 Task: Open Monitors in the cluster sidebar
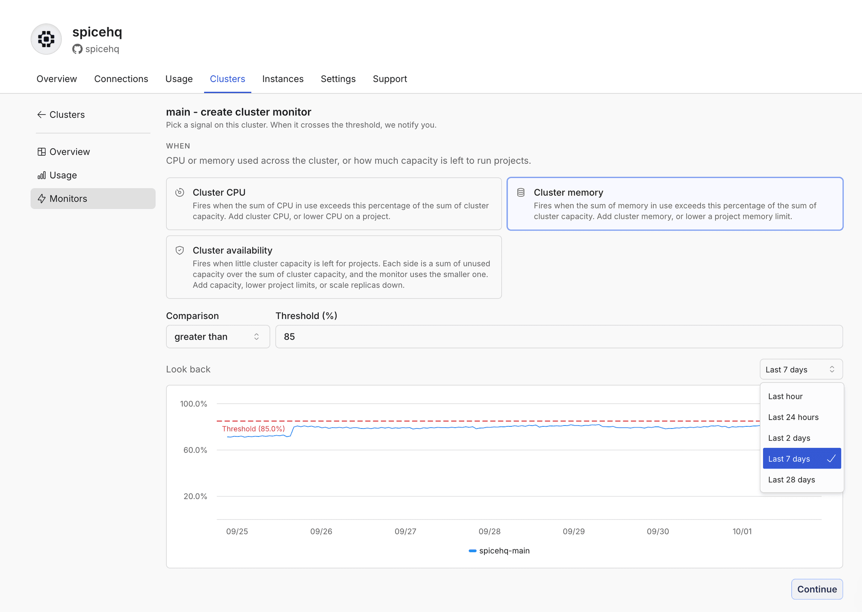[93, 199]
